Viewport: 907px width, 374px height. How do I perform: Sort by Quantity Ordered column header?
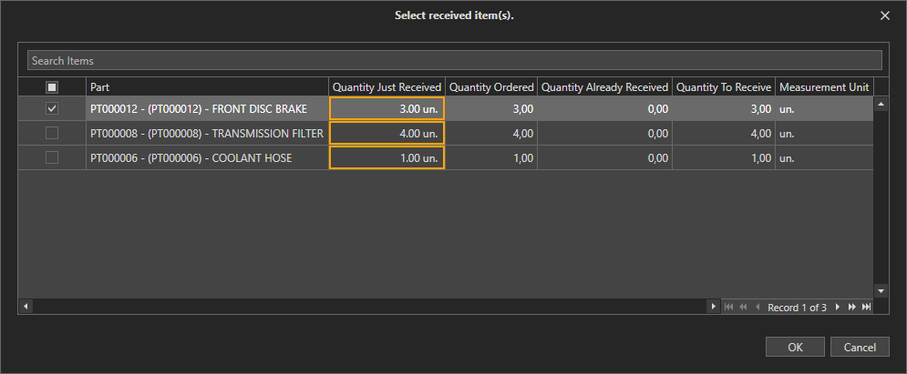pos(491,87)
